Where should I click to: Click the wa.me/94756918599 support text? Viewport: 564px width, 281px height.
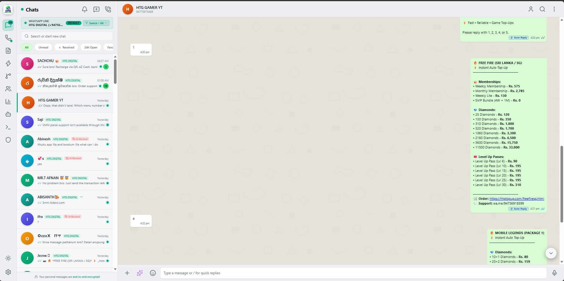(x=509, y=203)
